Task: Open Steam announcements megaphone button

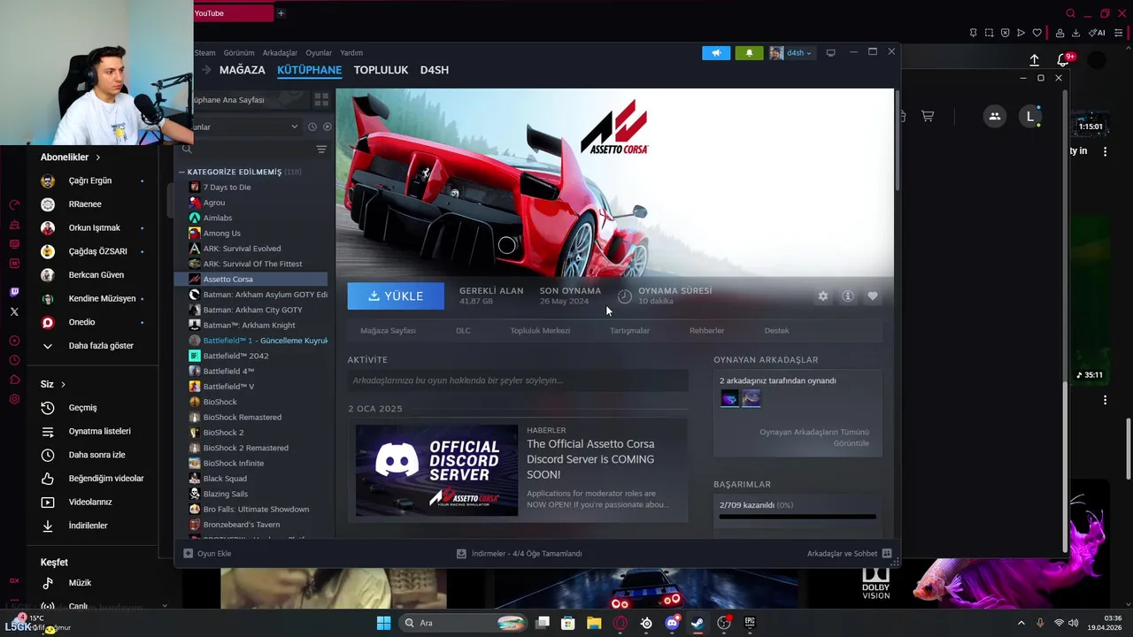Action: click(716, 53)
